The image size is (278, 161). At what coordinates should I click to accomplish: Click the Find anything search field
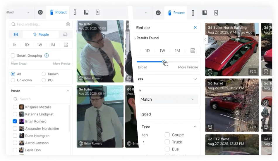click(41, 24)
